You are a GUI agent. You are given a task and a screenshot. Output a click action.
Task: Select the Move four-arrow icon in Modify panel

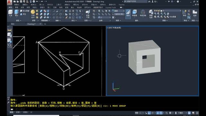coord(73,11)
